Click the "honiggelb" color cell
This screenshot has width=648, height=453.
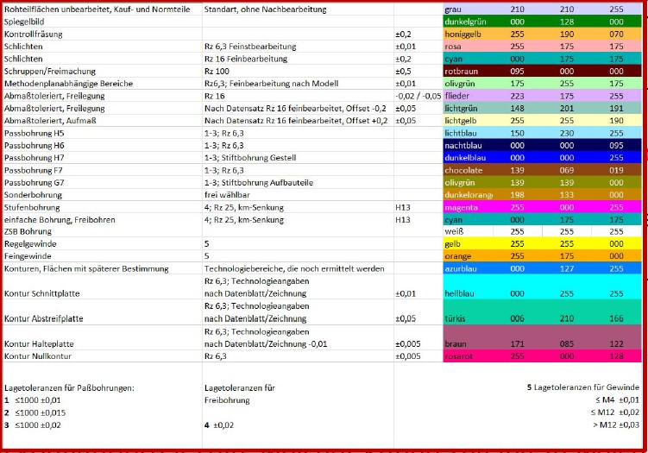click(x=468, y=34)
